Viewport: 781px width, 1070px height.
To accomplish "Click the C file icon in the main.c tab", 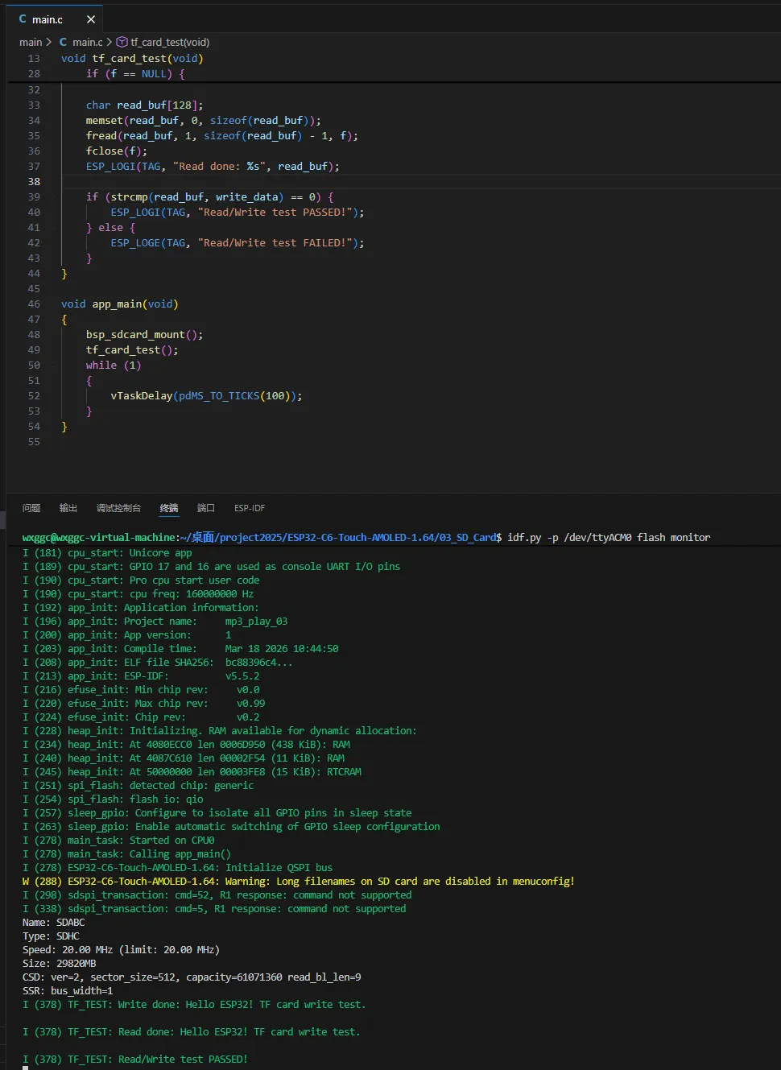I will point(23,19).
